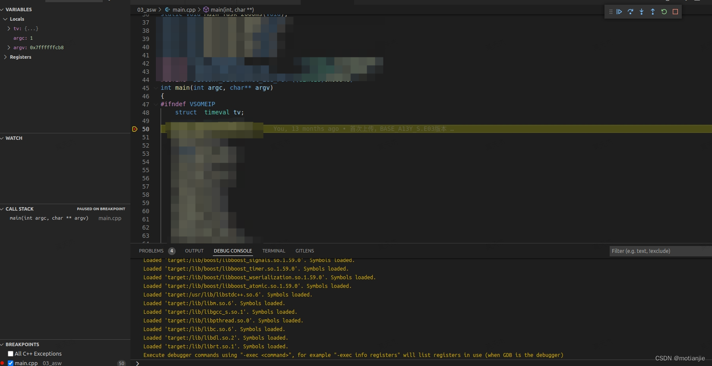Expand the Registers group
This screenshot has width=712, height=366.
tap(5, 57)
